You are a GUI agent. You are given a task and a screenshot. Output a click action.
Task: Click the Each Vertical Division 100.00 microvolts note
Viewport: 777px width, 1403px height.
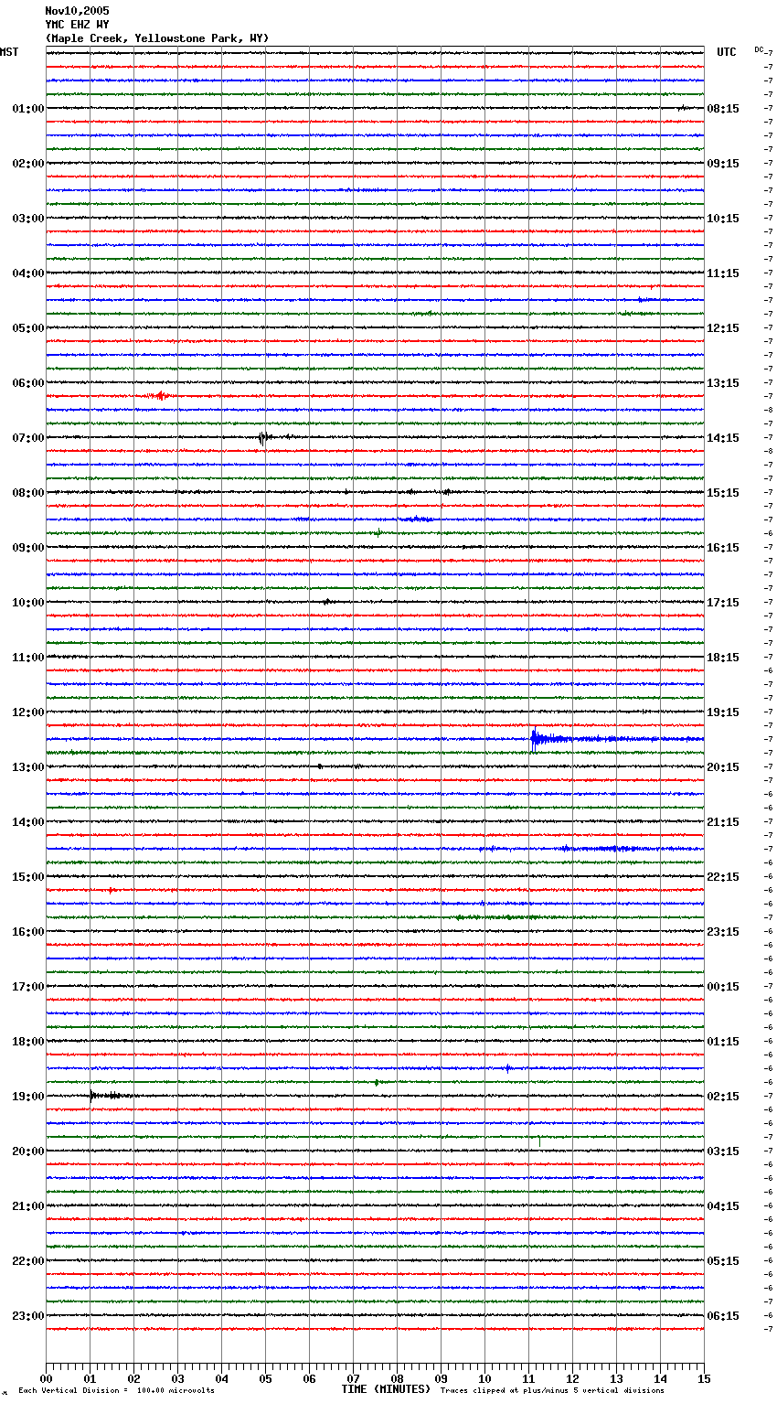[x=116, y=1391]
